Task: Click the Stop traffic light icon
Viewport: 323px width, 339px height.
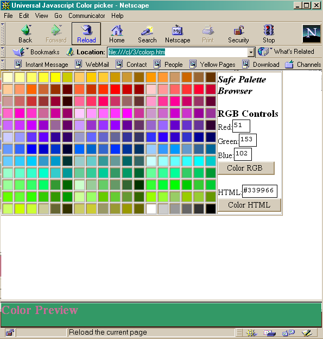Action: (269, 30)
